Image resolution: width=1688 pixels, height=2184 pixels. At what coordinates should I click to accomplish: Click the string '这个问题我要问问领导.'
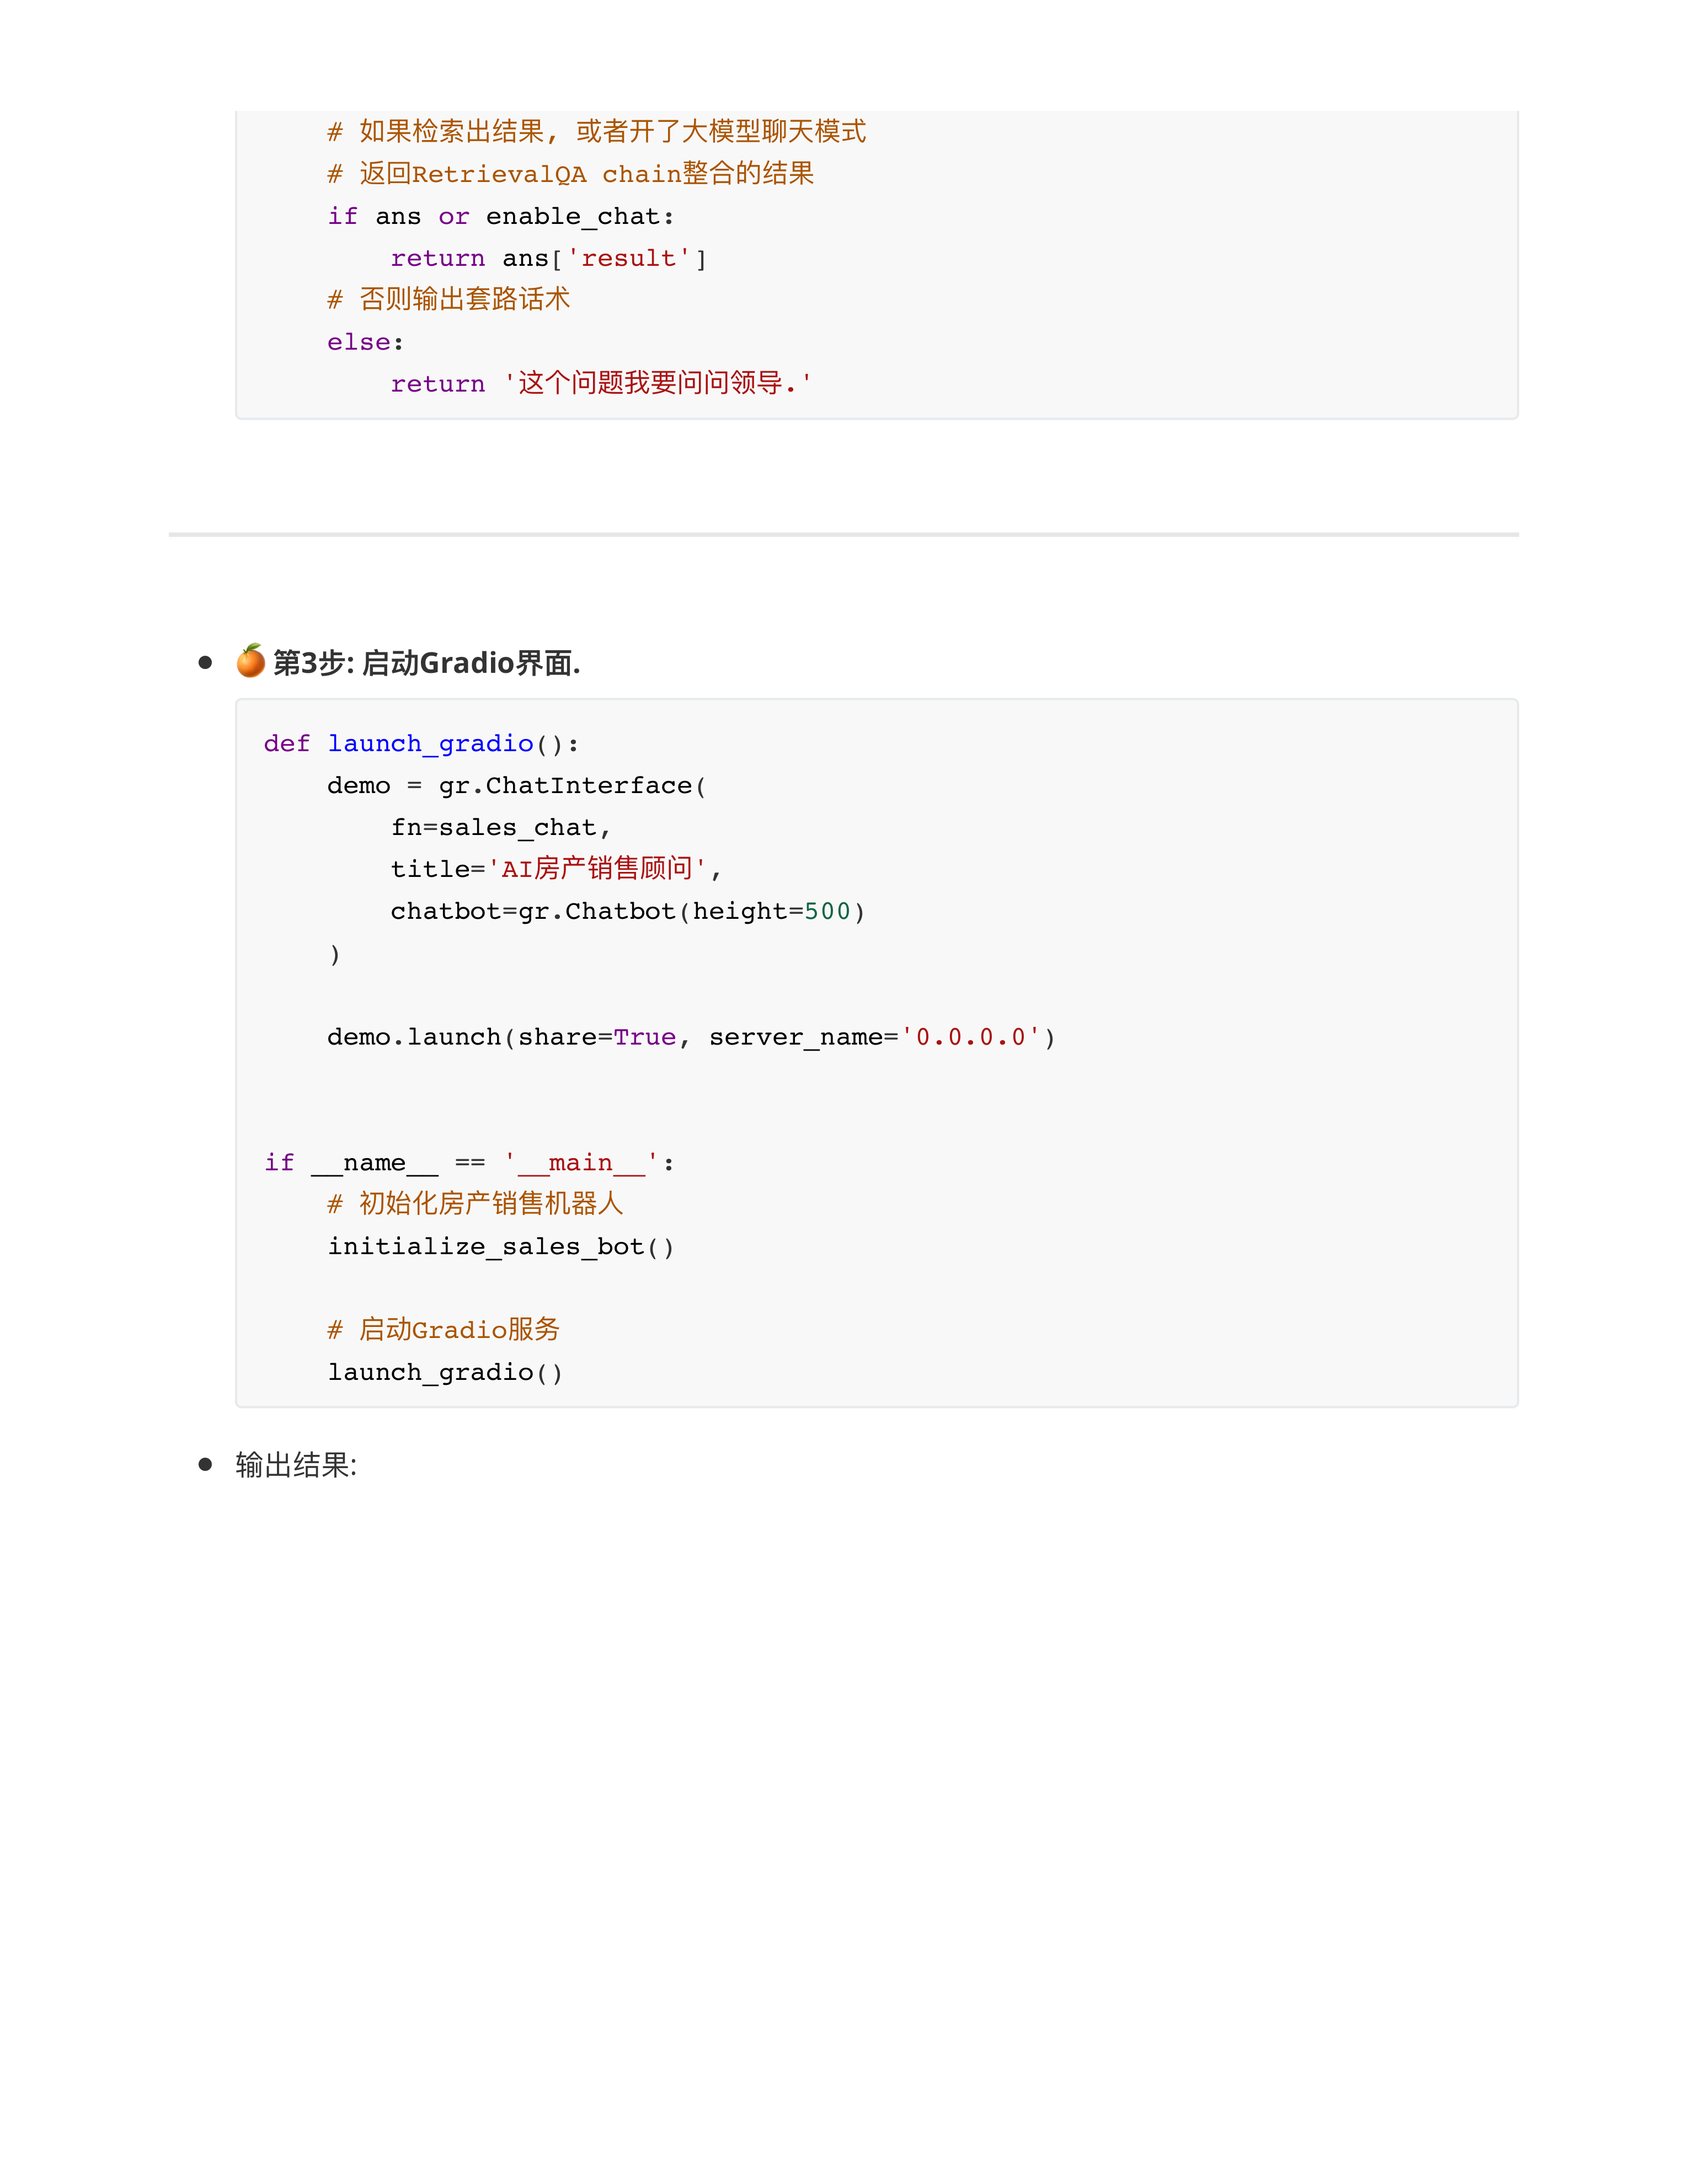(657, 383)
